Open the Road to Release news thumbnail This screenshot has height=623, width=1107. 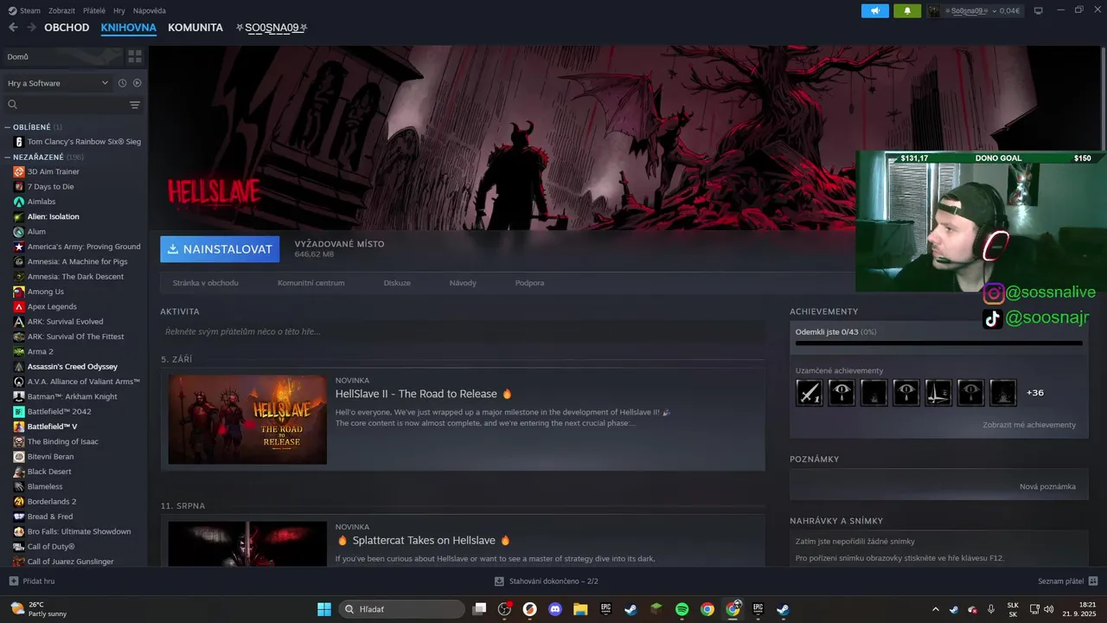[x=247, y=420]
